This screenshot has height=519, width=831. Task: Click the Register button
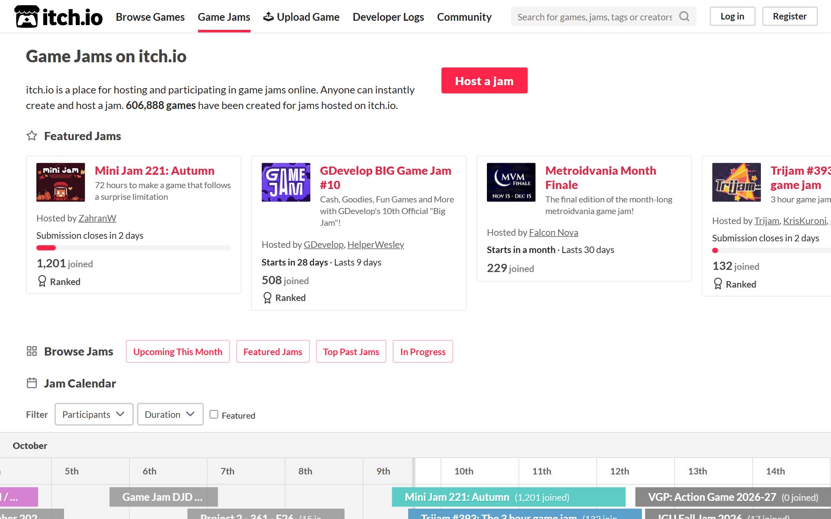[789, 16]
